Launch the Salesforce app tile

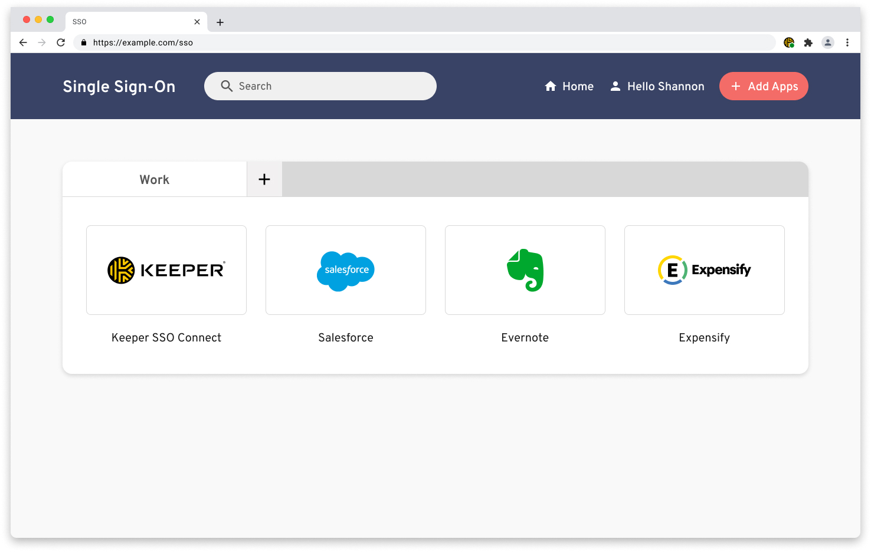(x=346, y=270)
